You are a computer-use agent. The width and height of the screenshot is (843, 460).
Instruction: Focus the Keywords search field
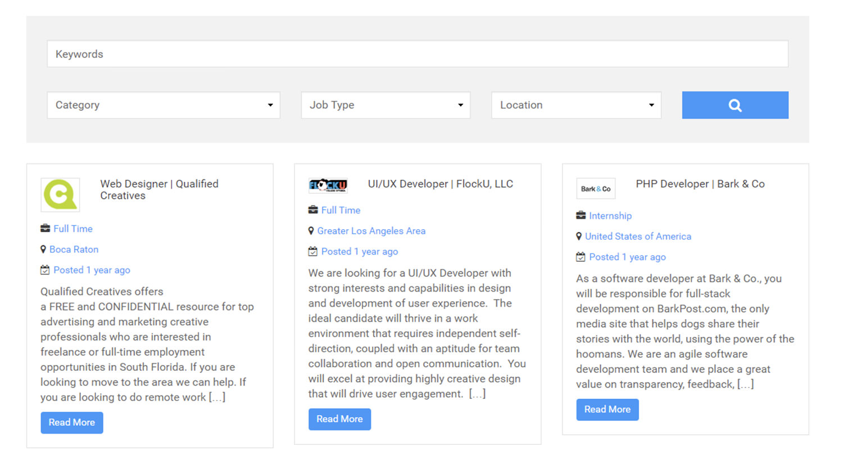418,54
